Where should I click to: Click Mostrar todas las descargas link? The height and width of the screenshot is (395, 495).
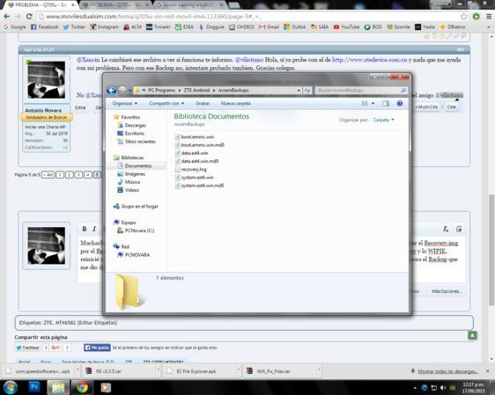click(447, 371)
